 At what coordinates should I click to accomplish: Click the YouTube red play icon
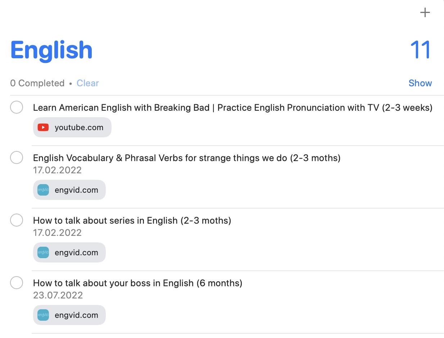point(43,127)
